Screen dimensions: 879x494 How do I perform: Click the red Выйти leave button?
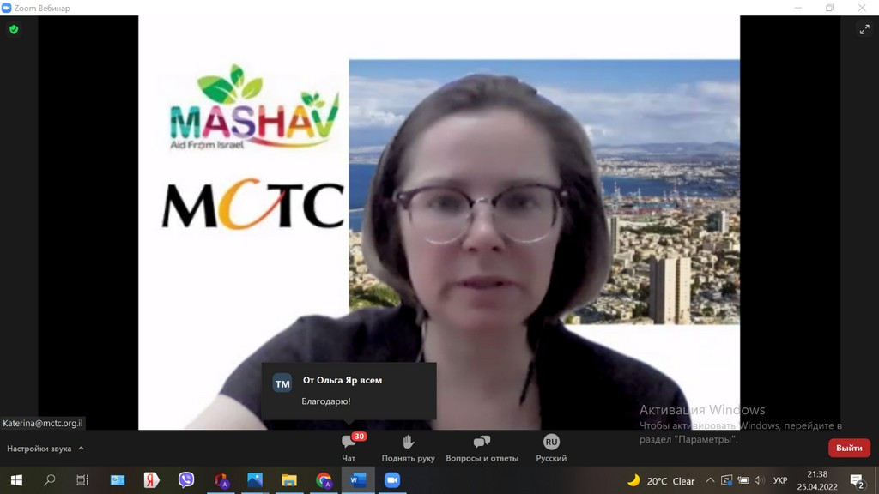[x=849, y=448]
